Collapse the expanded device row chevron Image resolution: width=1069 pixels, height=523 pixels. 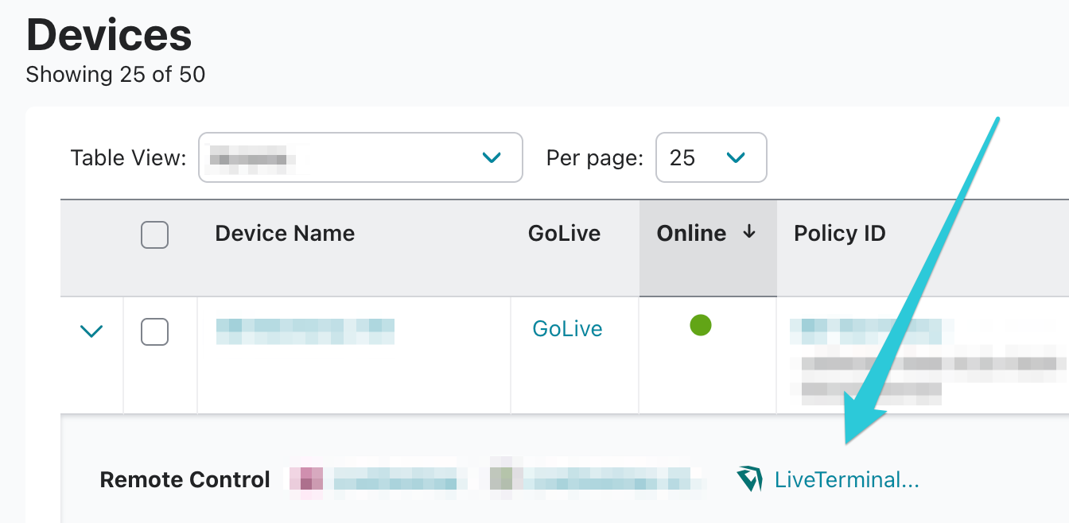pos(91,331)
